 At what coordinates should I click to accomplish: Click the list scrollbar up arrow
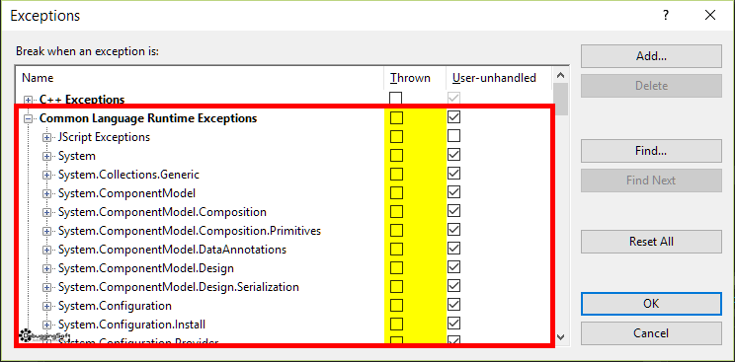click(561, 75)
